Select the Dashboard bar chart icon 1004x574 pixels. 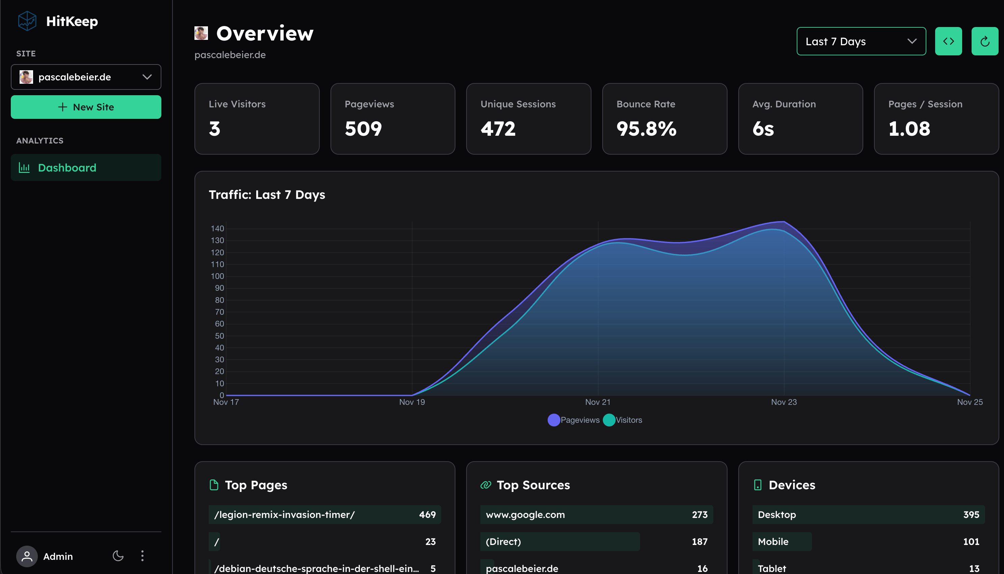tap(24, 167)
